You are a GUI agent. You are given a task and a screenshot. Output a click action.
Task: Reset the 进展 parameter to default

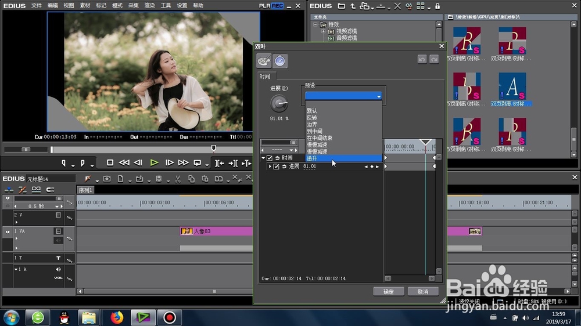point(284,166)
